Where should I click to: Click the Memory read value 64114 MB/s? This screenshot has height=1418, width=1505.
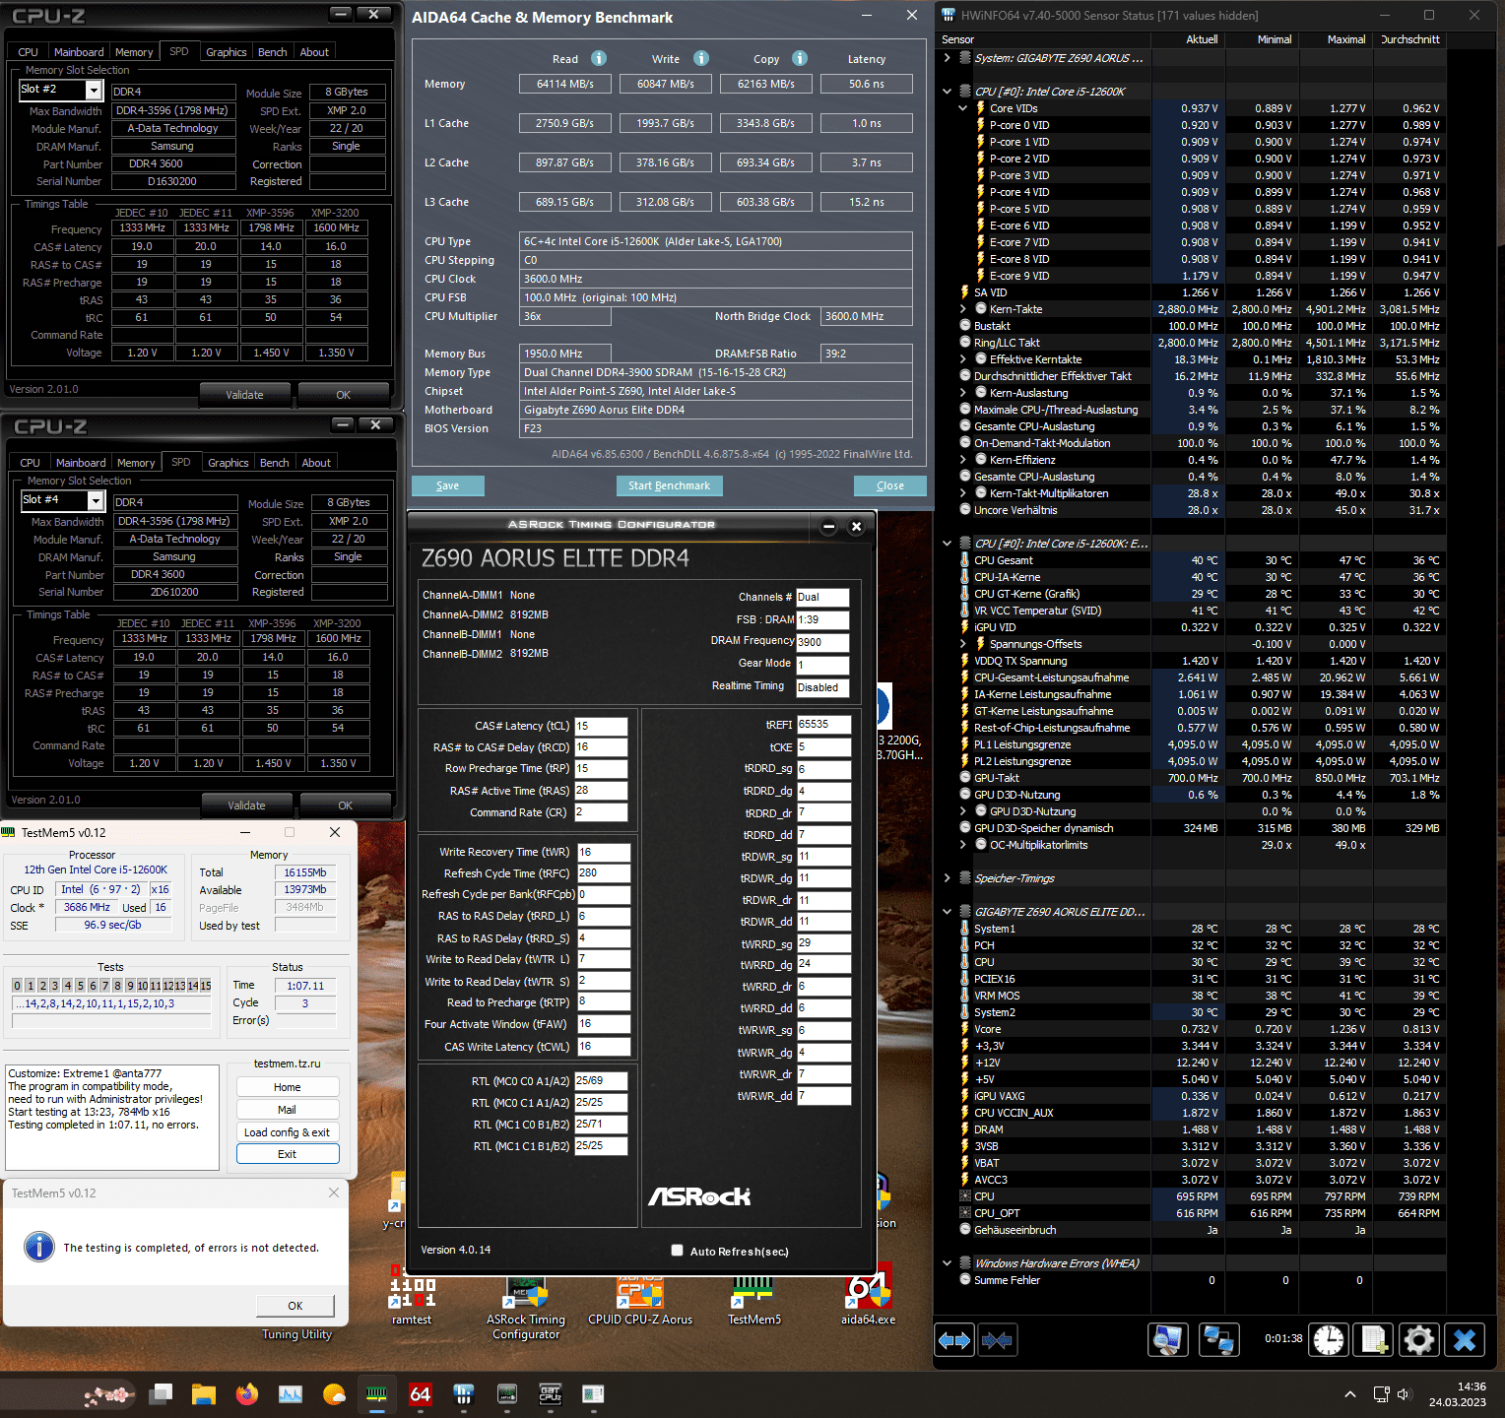point(565,84)
